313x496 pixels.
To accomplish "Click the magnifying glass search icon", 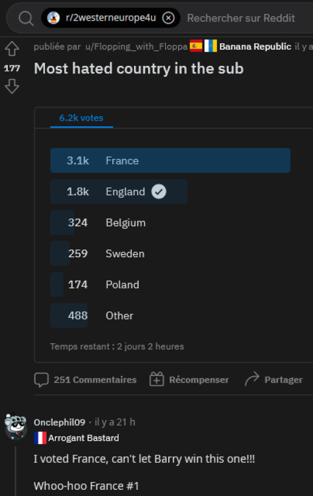I will click(25, 18).
